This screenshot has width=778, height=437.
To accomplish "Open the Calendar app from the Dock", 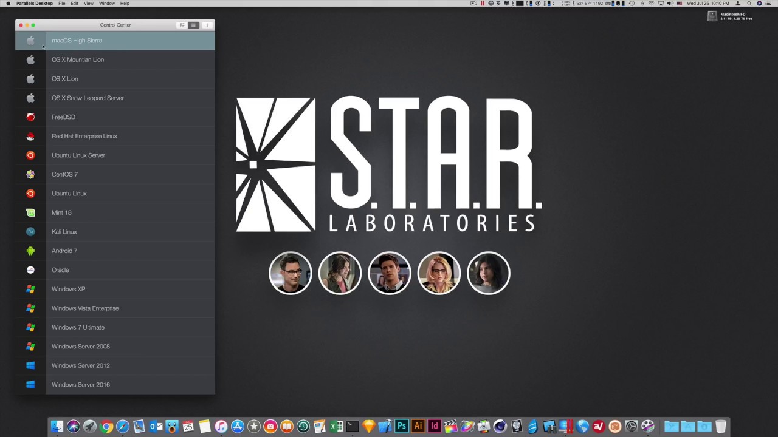I will [188, 427].
